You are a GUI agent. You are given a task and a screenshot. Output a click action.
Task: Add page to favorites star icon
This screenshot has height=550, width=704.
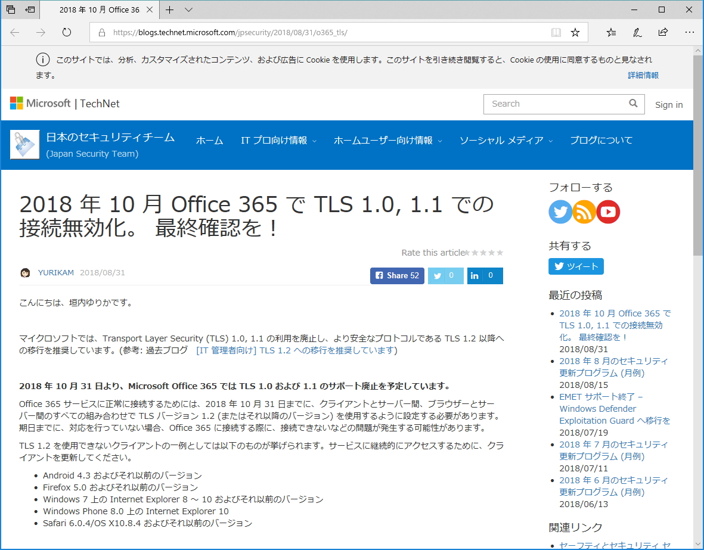(575, 32)
